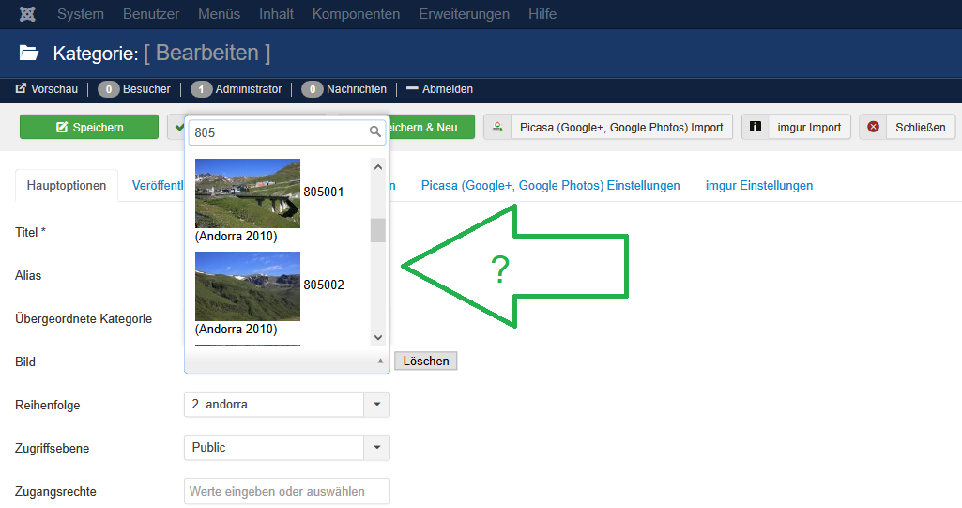The width and height of the screenshot is (962, 508).
Task: Click the Joomla logo icon
Action: [27, 14]
